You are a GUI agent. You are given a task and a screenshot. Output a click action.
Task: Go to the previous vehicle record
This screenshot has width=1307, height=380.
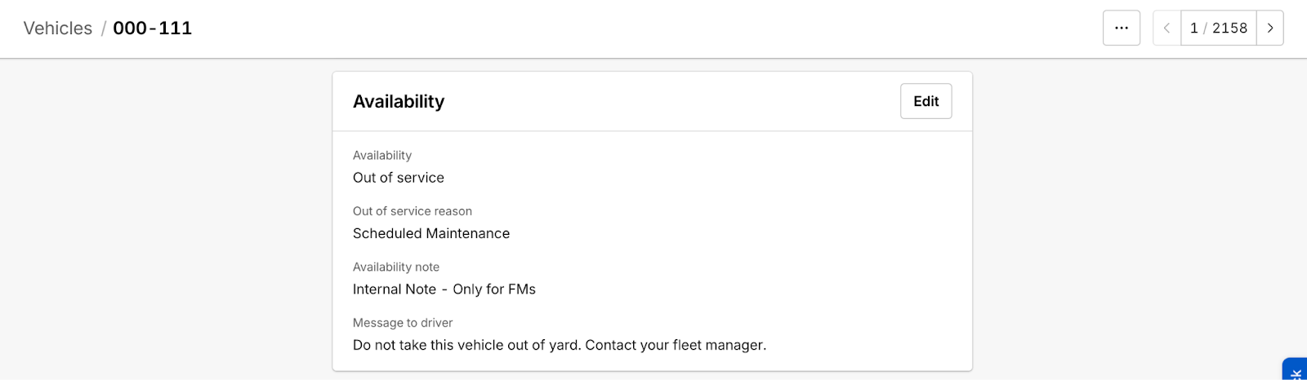pyautogui.click(x=1166, y=28)
